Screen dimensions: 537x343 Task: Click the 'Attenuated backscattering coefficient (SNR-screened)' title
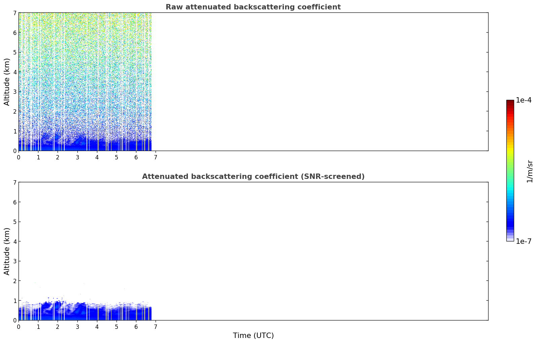pos(253,177)
